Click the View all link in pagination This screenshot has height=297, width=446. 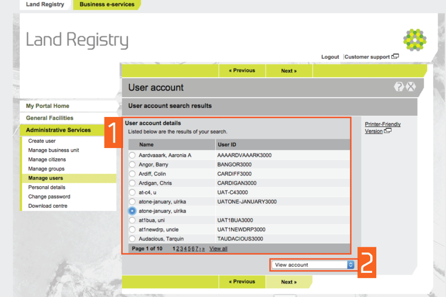[218, 249]
